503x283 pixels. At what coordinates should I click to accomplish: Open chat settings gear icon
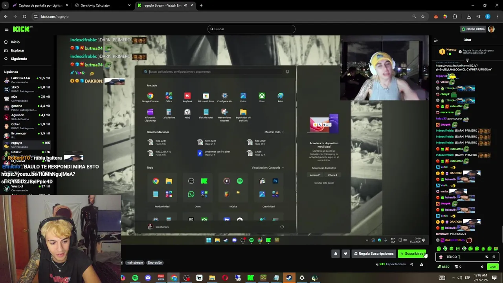point(482,267)
